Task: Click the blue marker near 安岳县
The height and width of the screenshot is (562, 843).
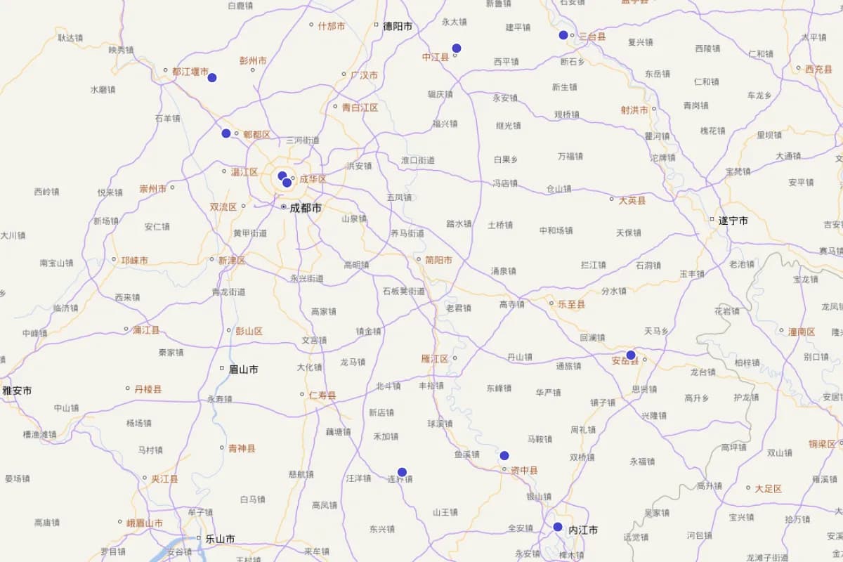Action: tap(630, 356)
